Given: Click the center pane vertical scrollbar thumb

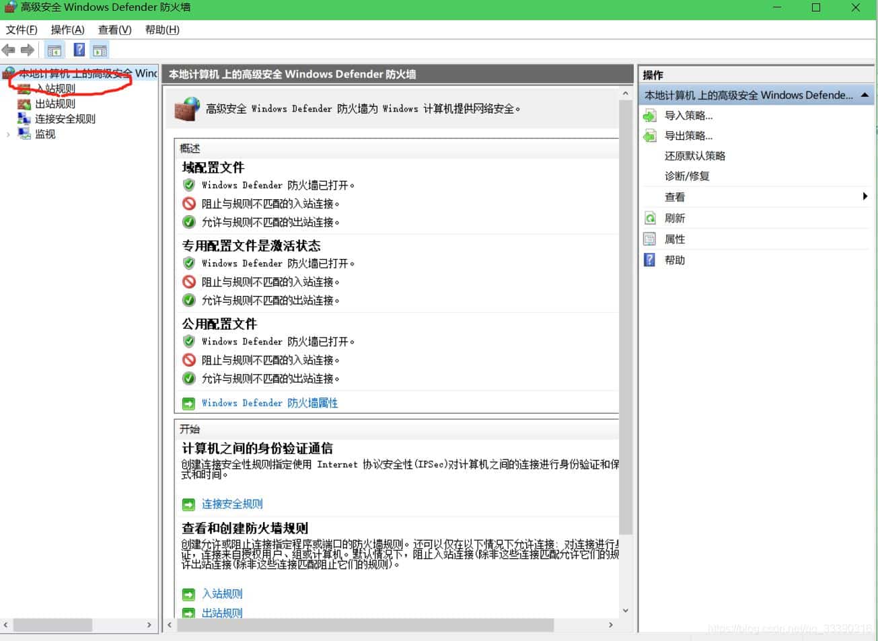Looking at the screenshot, I should coord(625,316).
